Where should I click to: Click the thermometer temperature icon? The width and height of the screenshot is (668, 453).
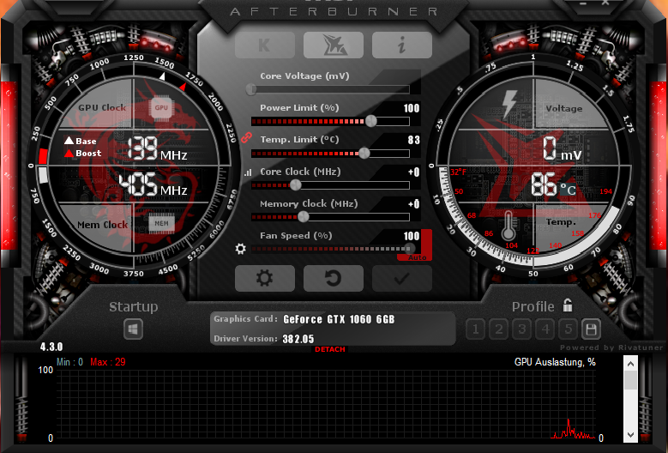508,226
